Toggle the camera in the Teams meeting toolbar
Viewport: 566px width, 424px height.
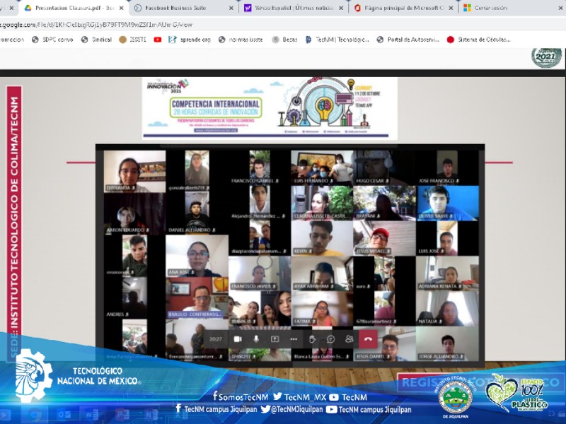[238, 339]
